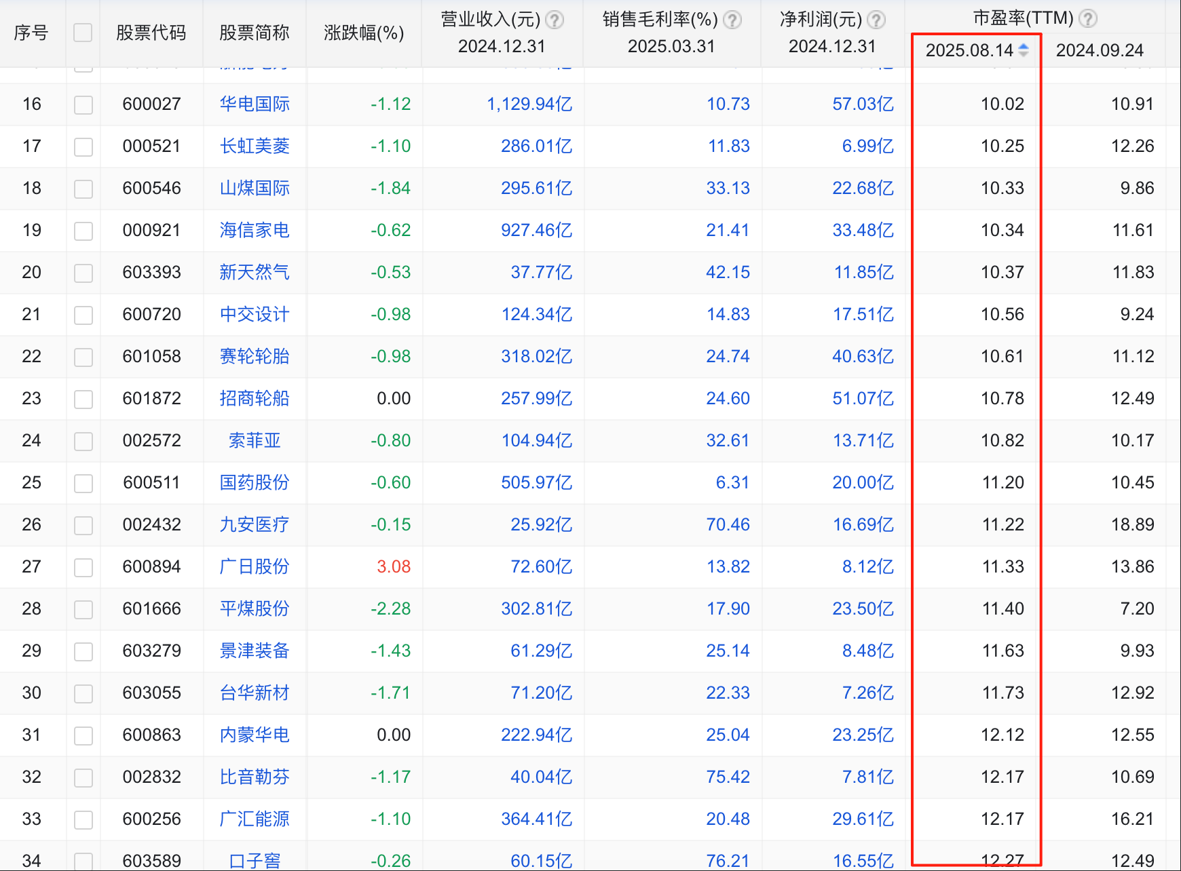Open stock link 国药股份
The width and height of the screenshot is (1181, 871).
pyautogui.click(x=255, y=482)
